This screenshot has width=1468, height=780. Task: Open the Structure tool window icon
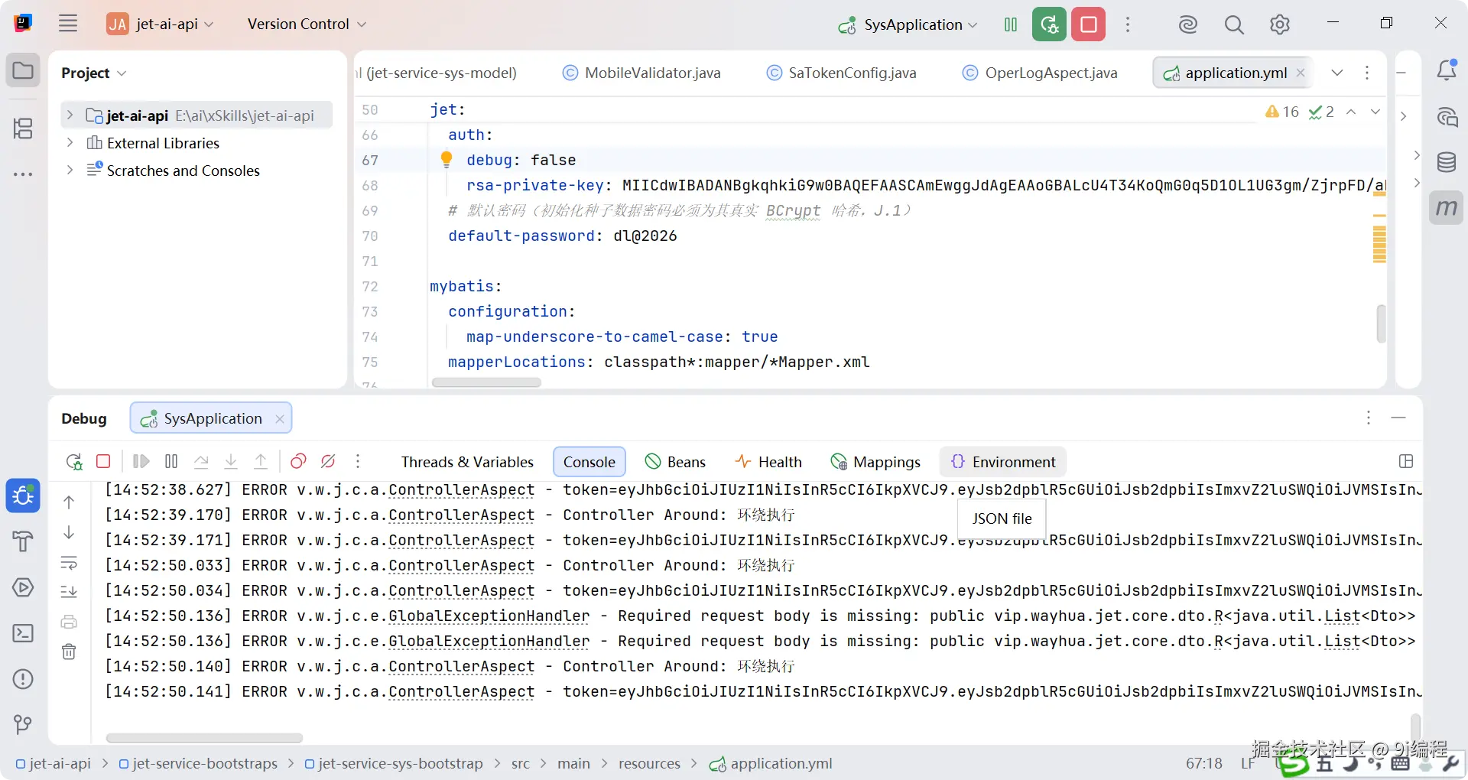[x=23, y=128]
